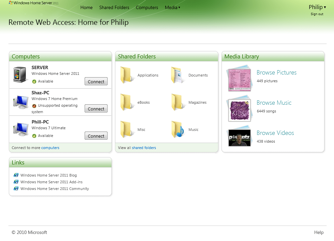Open the Computers menu item
Screen dimensions: 334x241
click(147, 7)
